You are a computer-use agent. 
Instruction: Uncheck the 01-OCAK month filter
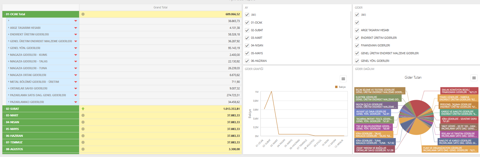coord(247,23)
